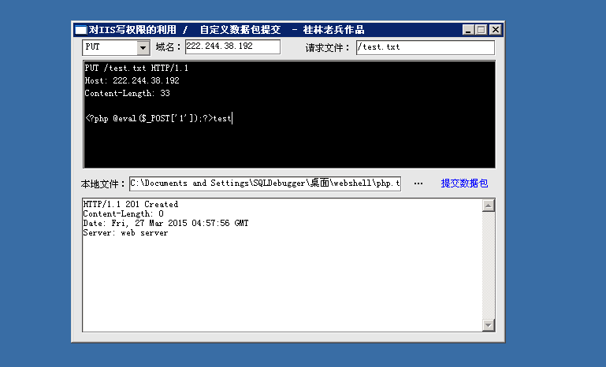This screenshot has height=367, width=606.
Task: Click the 本地文件 label
Action: (x=102, y=183)
